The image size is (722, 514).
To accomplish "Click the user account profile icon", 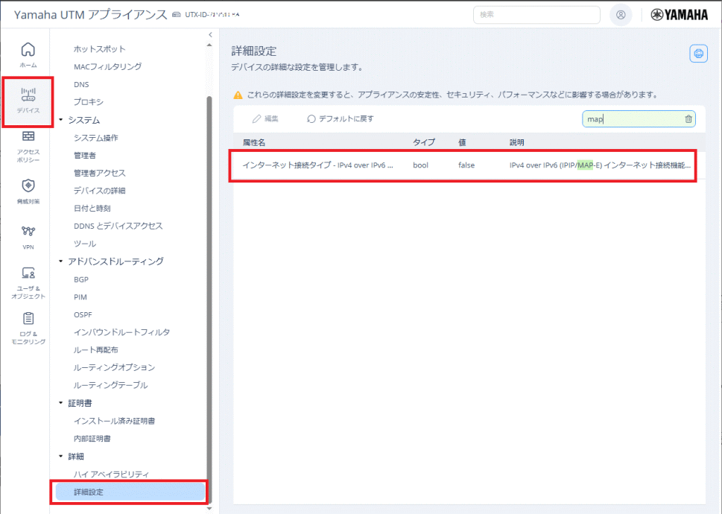I will (x=620, y=15).
